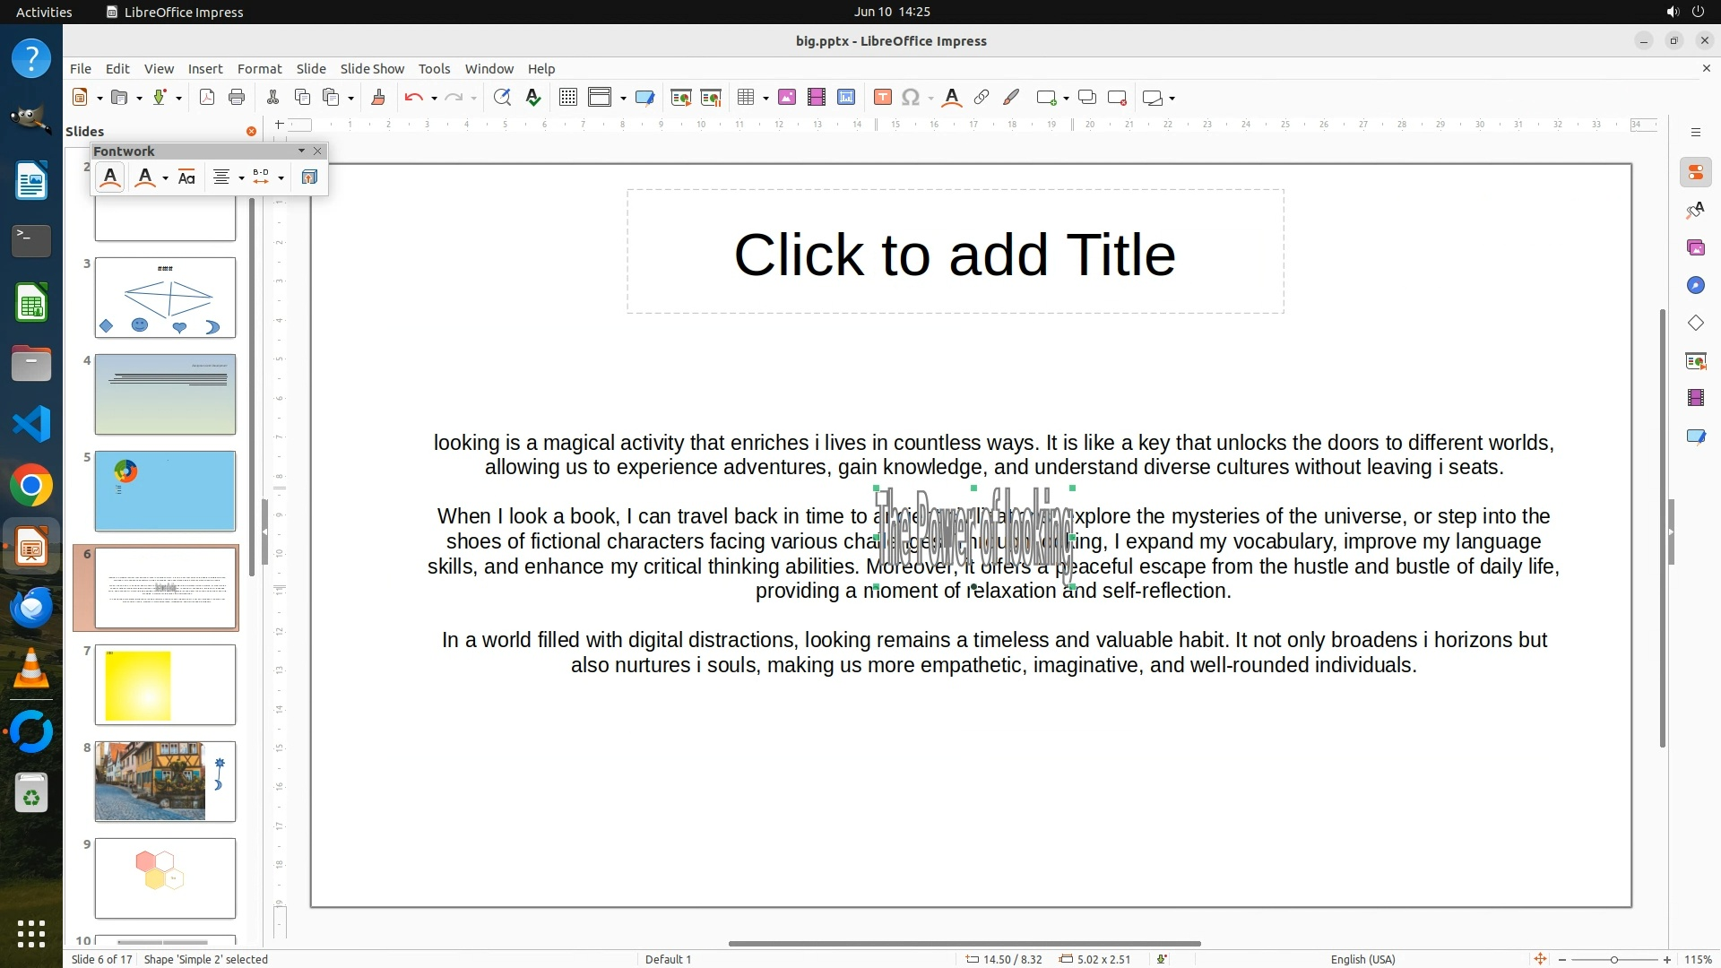The height and width of the screenshot is (968, 1721).
Task: Click Insert Chart toolbar icon
Action: coord(846,98)
